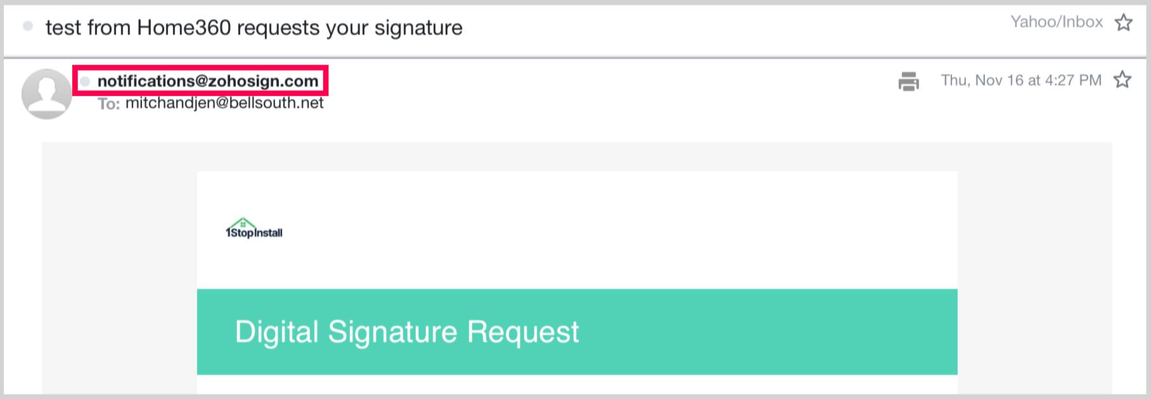1151x399 pixels.
Task: Click the email subject line text
Action: click(254, 28)
